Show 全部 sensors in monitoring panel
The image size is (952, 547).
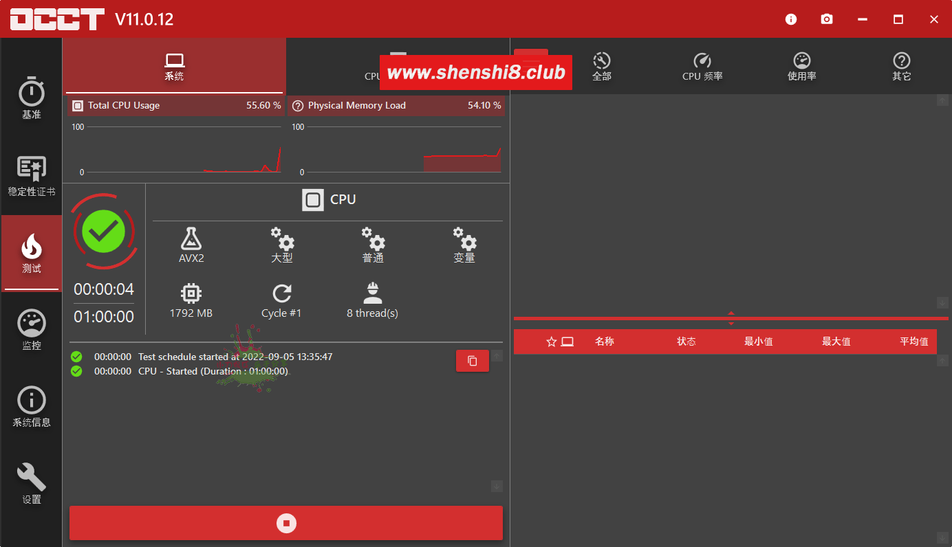(602, 66)
